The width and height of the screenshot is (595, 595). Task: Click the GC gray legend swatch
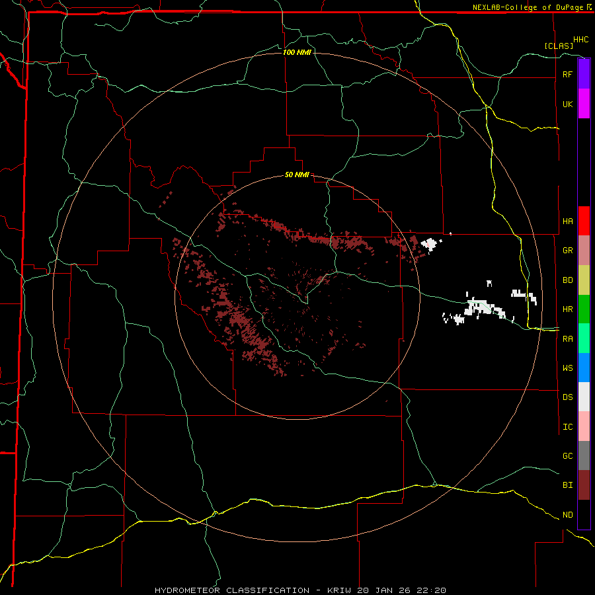pyautogui.click(x=584, y=456)
